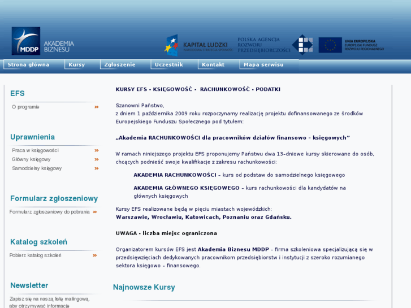
Task: Click the Polska Agencja Rozwoju Przedsiębiorczości logo
Action: 275,45
